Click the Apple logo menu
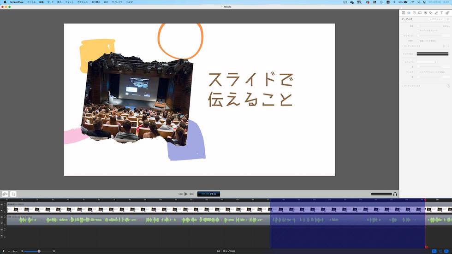This screenshot has width=452, height=254. pos(5,2)
